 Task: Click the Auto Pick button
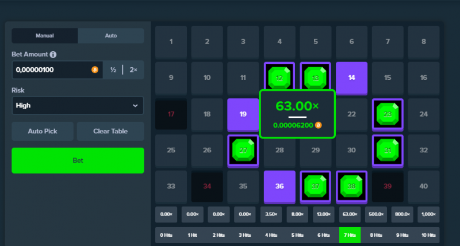43,132
